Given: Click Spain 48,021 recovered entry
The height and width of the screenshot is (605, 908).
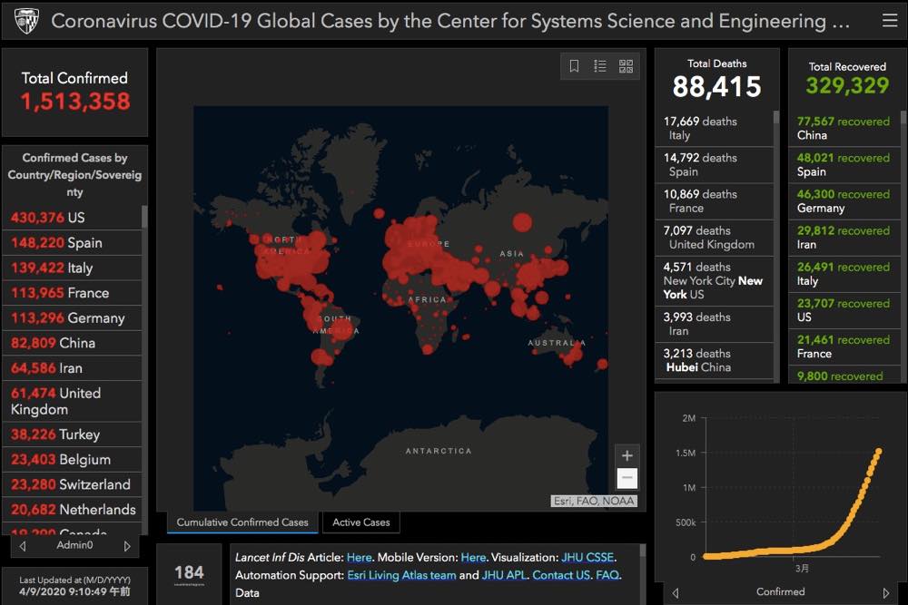Looking at the screenshot, I should click(844, 165).
